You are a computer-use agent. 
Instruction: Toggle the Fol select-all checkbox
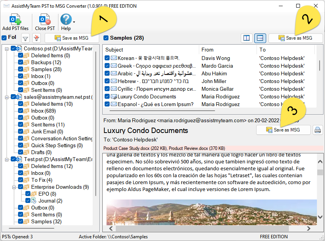pos(4,38)
